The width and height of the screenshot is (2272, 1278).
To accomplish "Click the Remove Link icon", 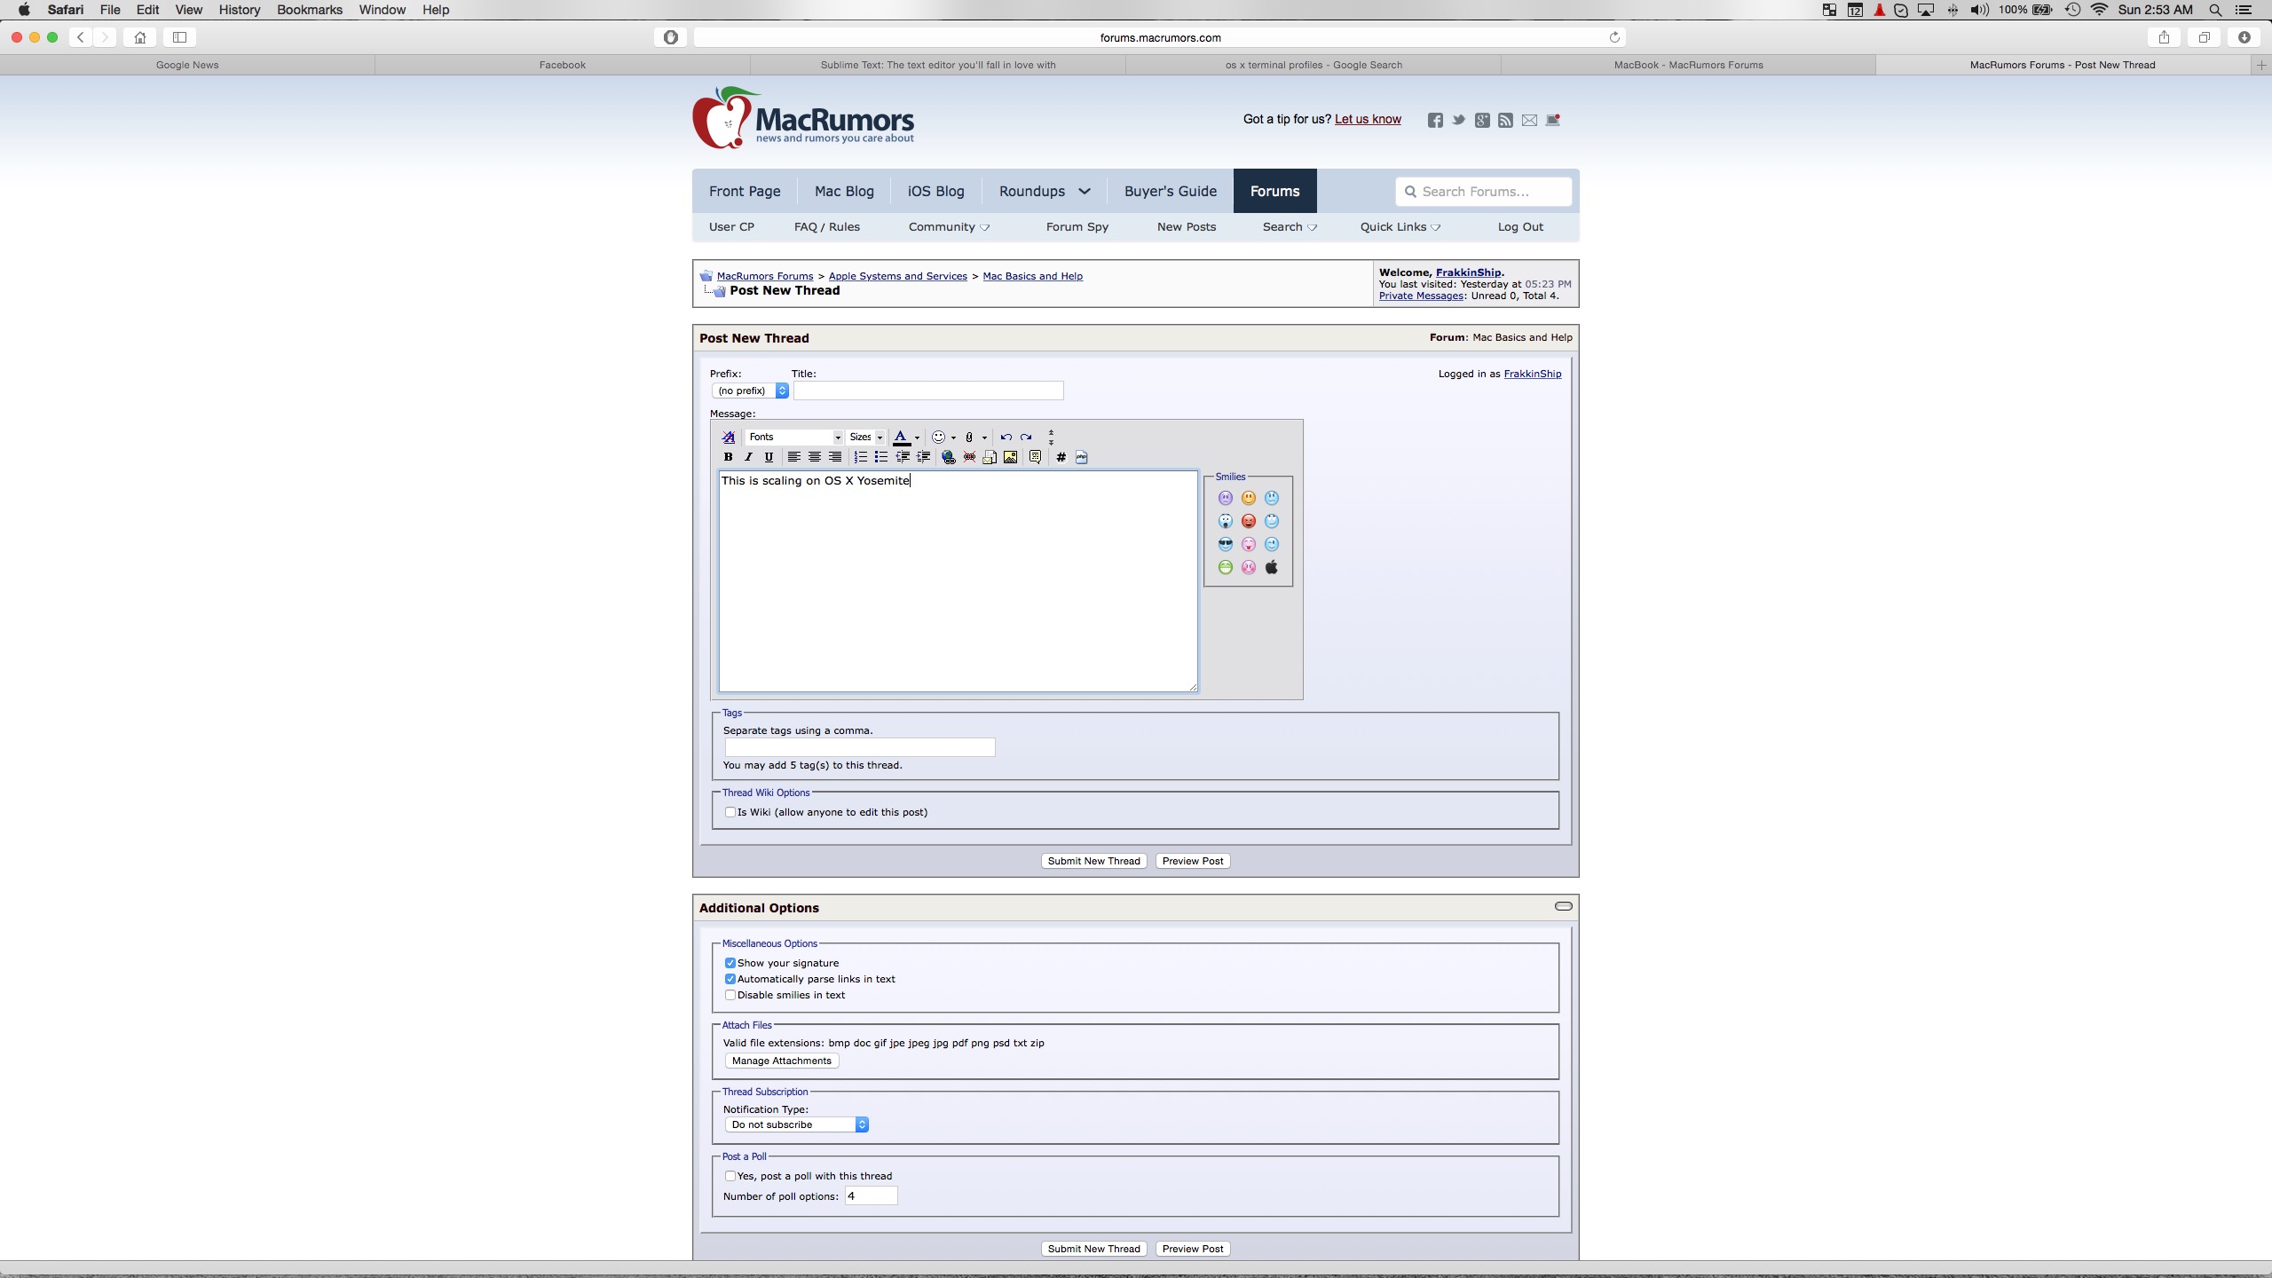I will pyautogui.click(x=969, y=457).
